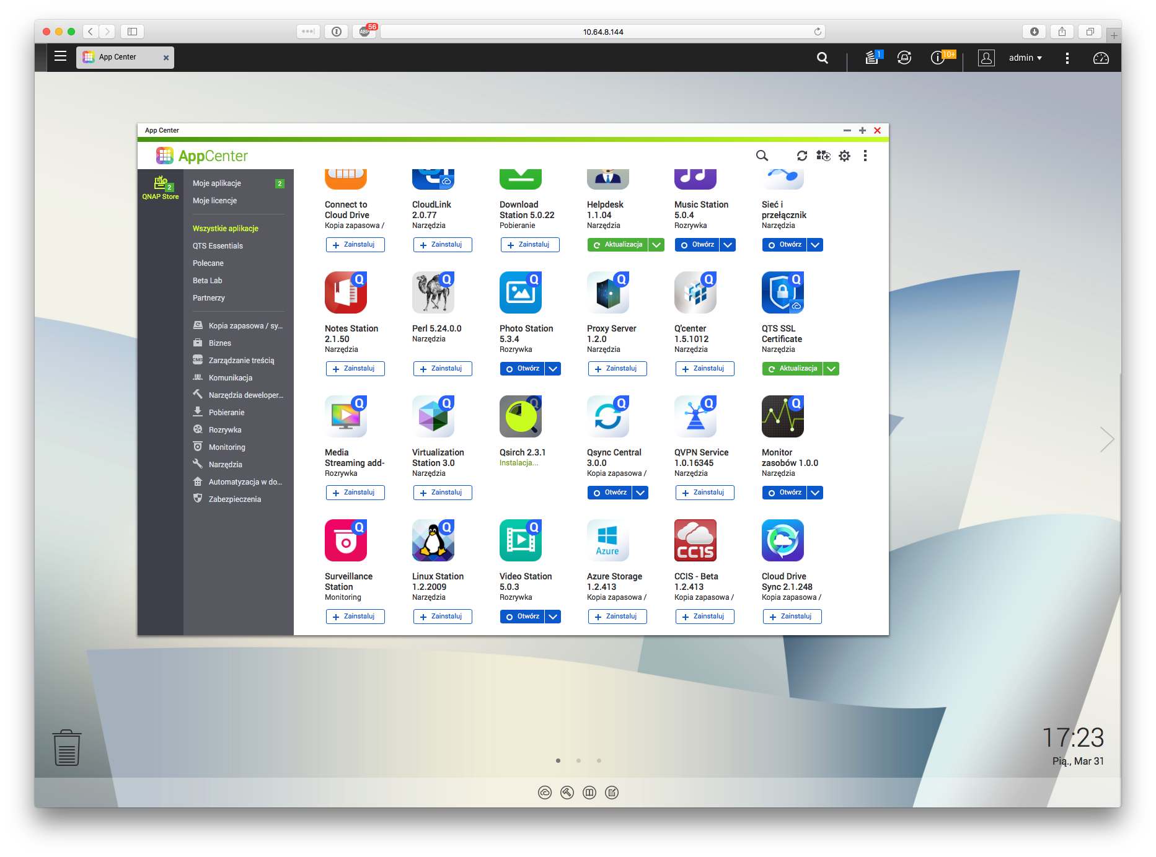The width and height of the screenshot is (1156, 857).
Task: Select the QNAP Store sidebar icon
Action: point(161,188)
